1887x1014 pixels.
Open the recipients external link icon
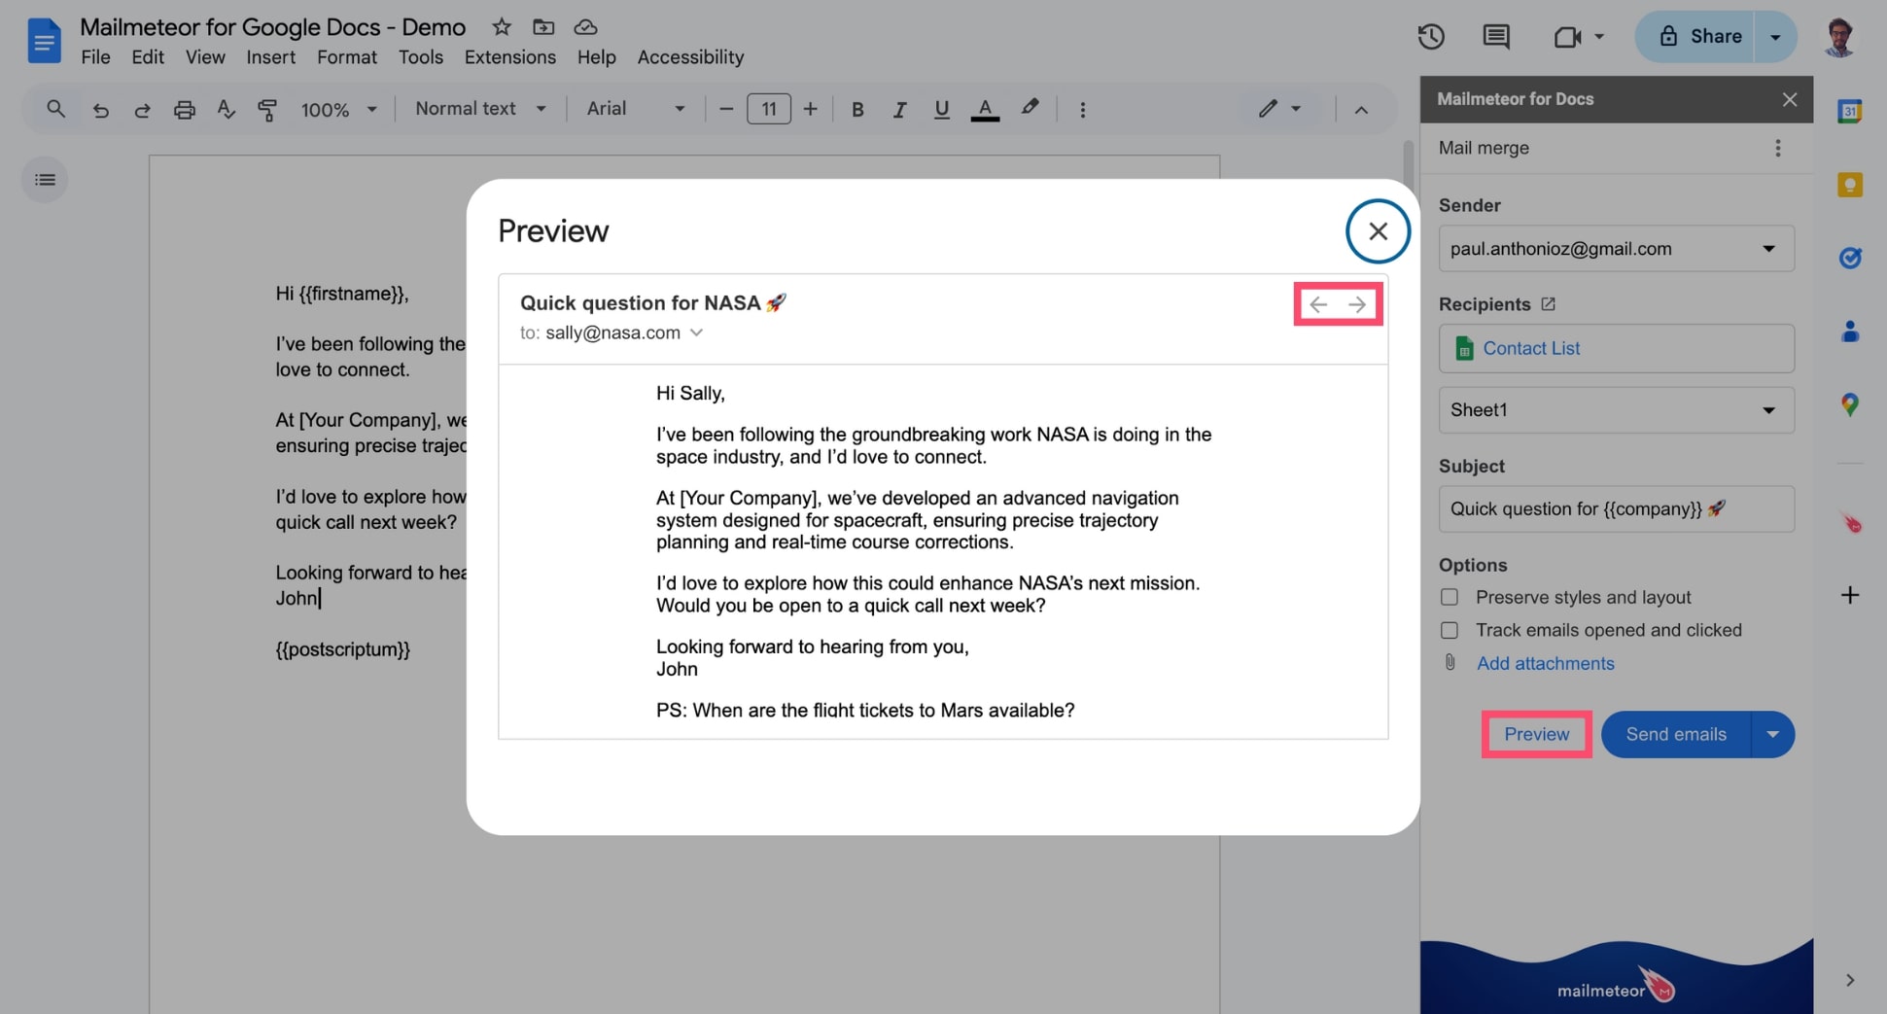[x=1549, y=304]
